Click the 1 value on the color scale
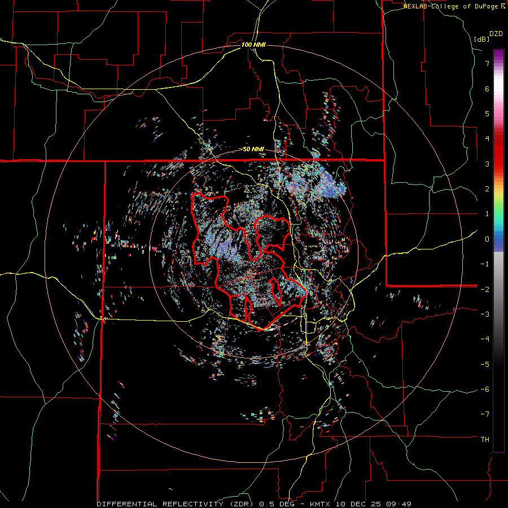Screen dimensions: 508x508 coord(487,214)
